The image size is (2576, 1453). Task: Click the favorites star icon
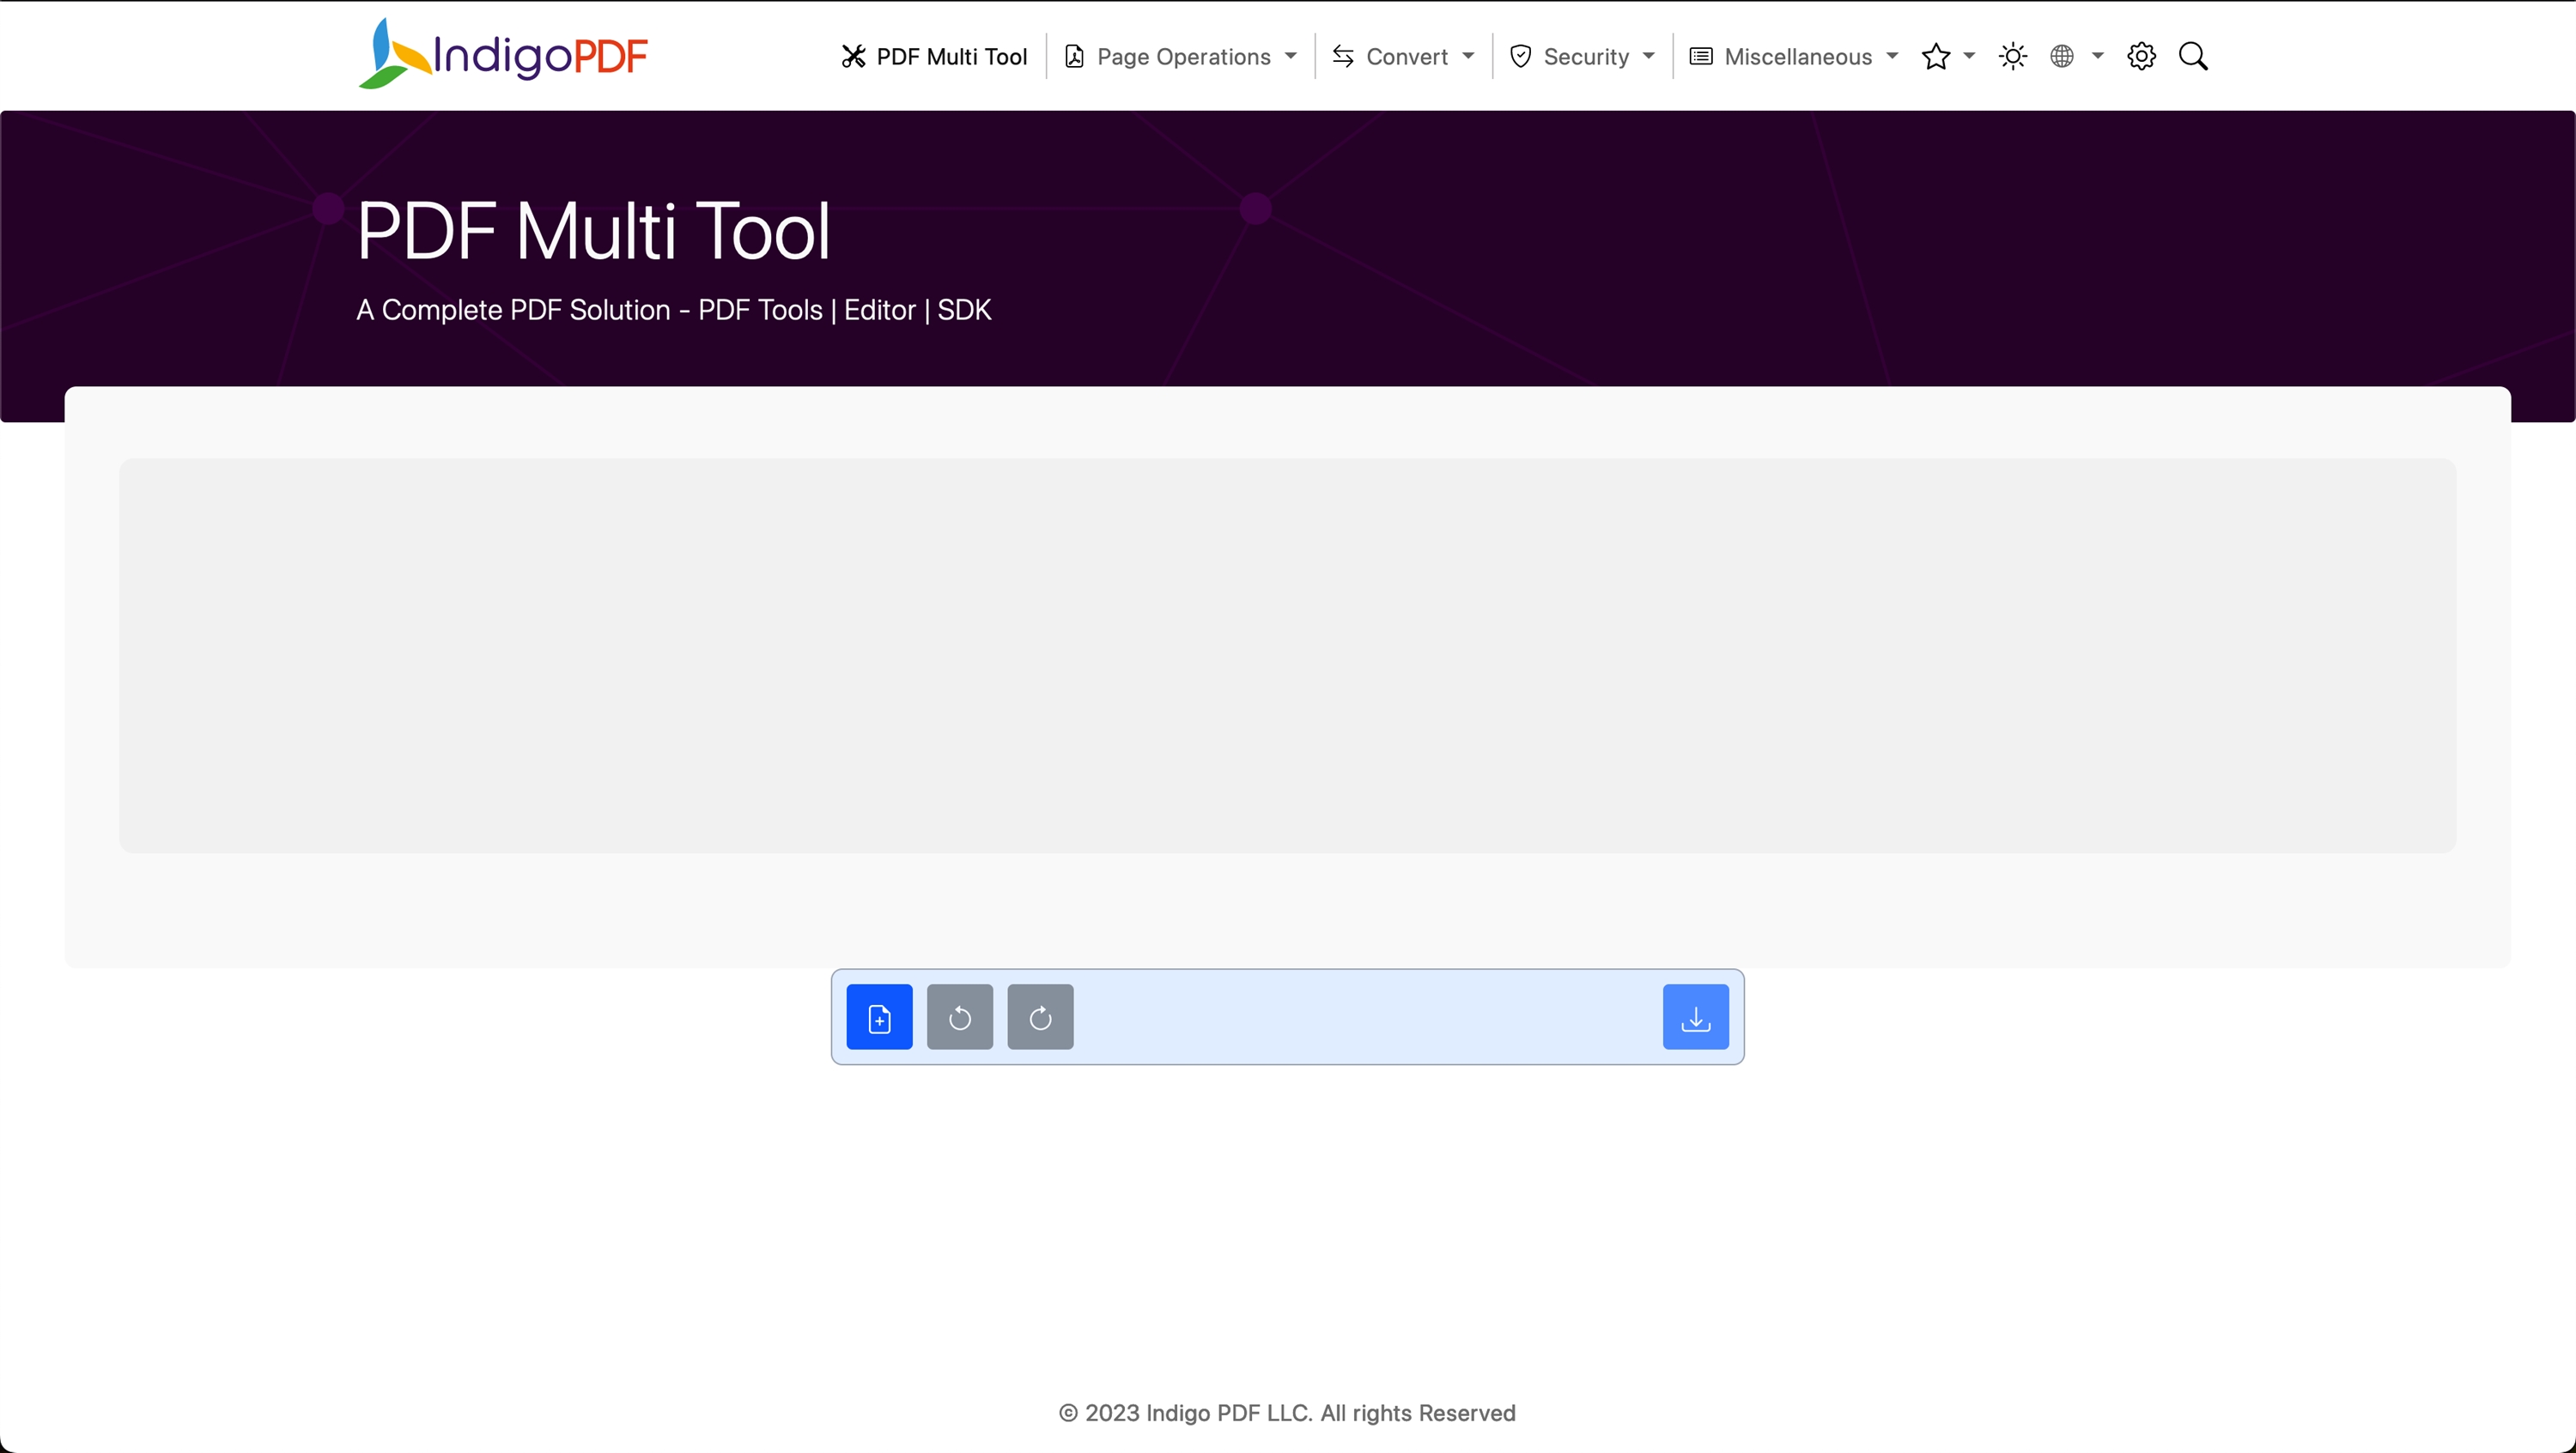coord(1936,56)
